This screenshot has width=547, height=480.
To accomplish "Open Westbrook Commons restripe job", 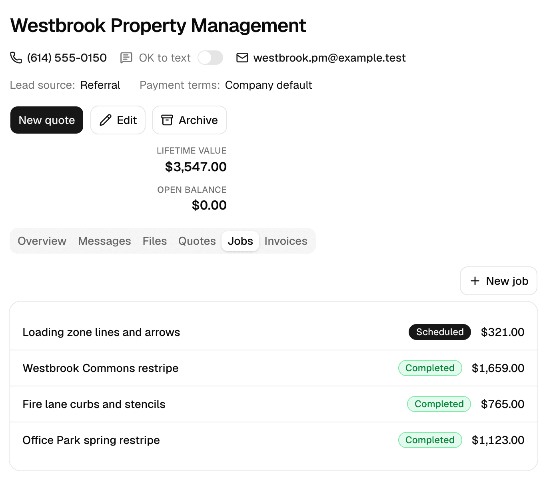I will point(273,368).
